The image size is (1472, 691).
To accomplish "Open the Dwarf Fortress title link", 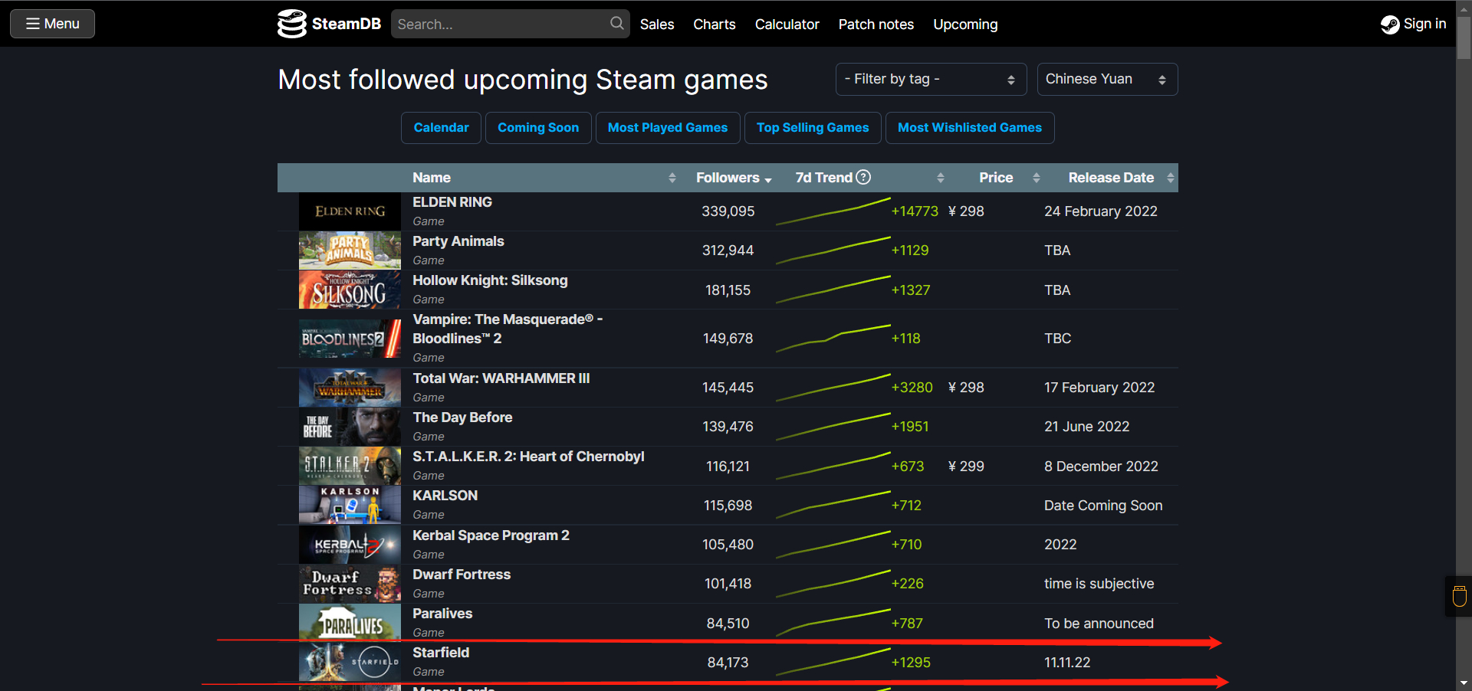I will 462,575.
